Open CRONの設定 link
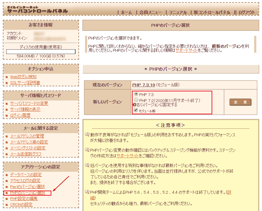The image size is (262, 211). [21, 205]
